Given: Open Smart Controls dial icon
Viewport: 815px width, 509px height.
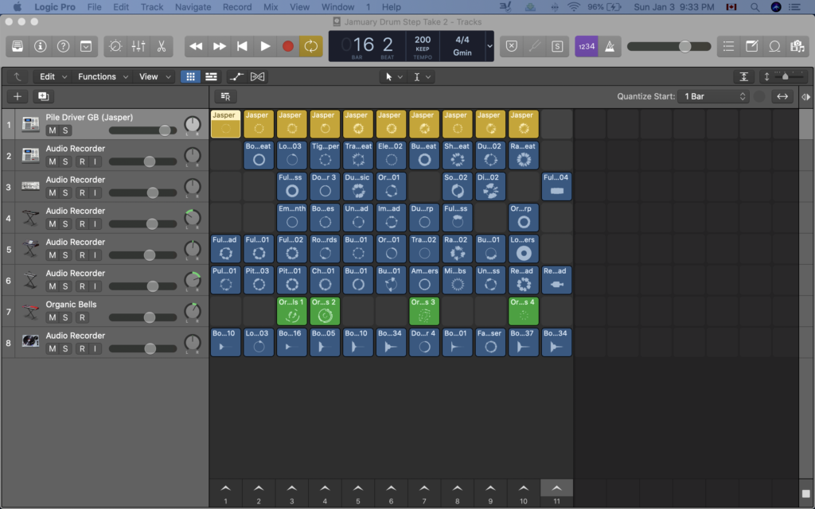Looking at the screenshot, I should tap(115, 46).
